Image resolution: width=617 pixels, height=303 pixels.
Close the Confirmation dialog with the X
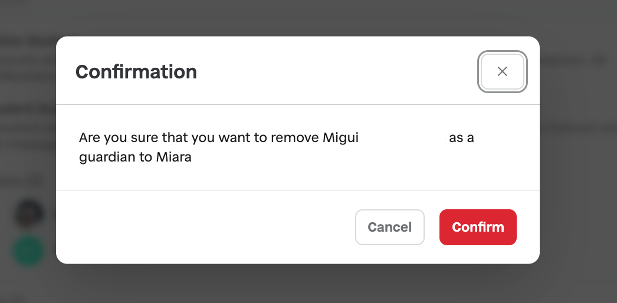[x=502, y=71]
